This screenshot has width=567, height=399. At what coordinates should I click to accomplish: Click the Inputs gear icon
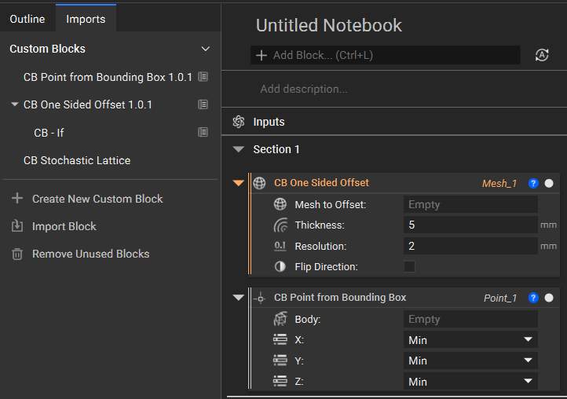239,122
